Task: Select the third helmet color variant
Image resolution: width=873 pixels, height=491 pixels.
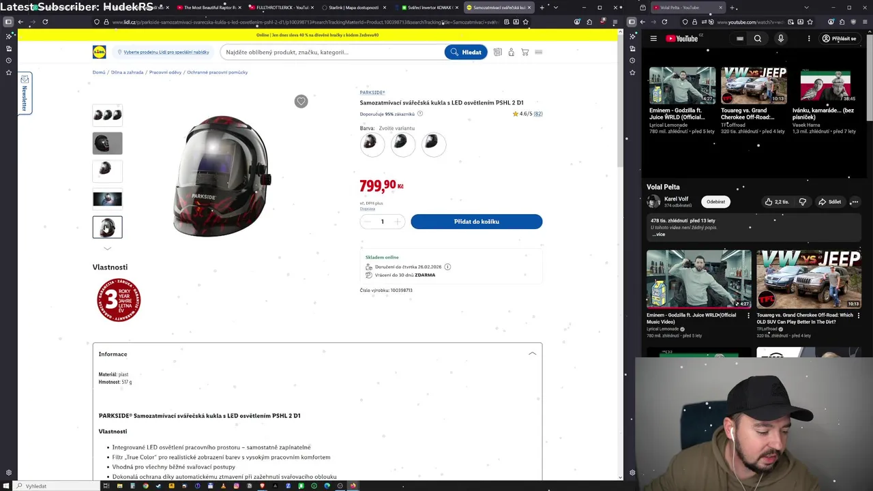Action: 433,143
